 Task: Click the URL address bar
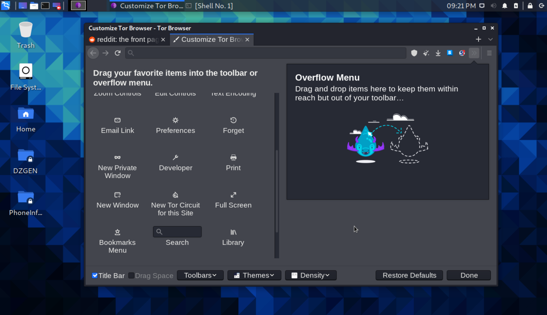pos(265,53)
